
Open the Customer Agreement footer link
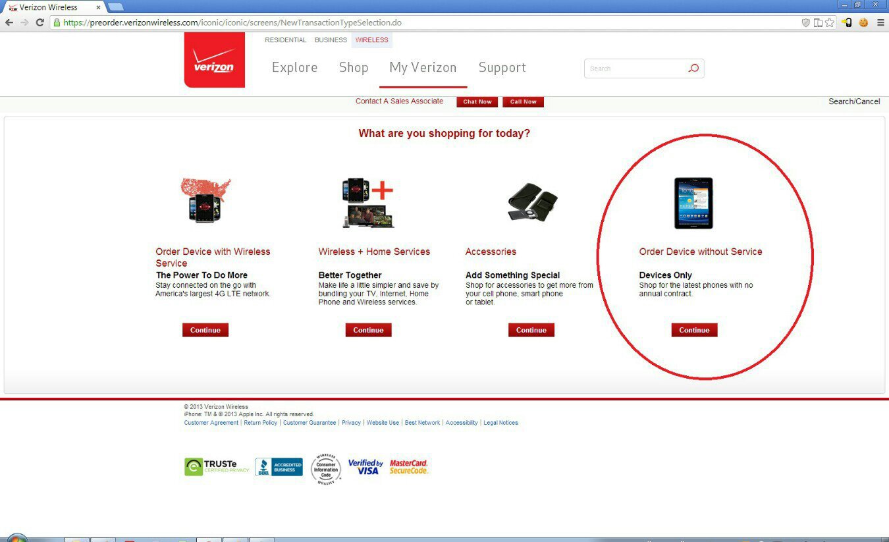click(x=211, y=423)
